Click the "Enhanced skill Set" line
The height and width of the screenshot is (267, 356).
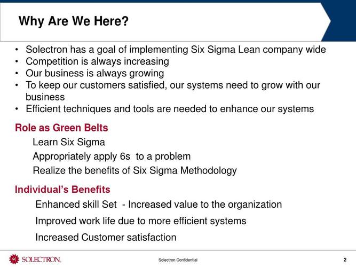[x=159, y=205]
